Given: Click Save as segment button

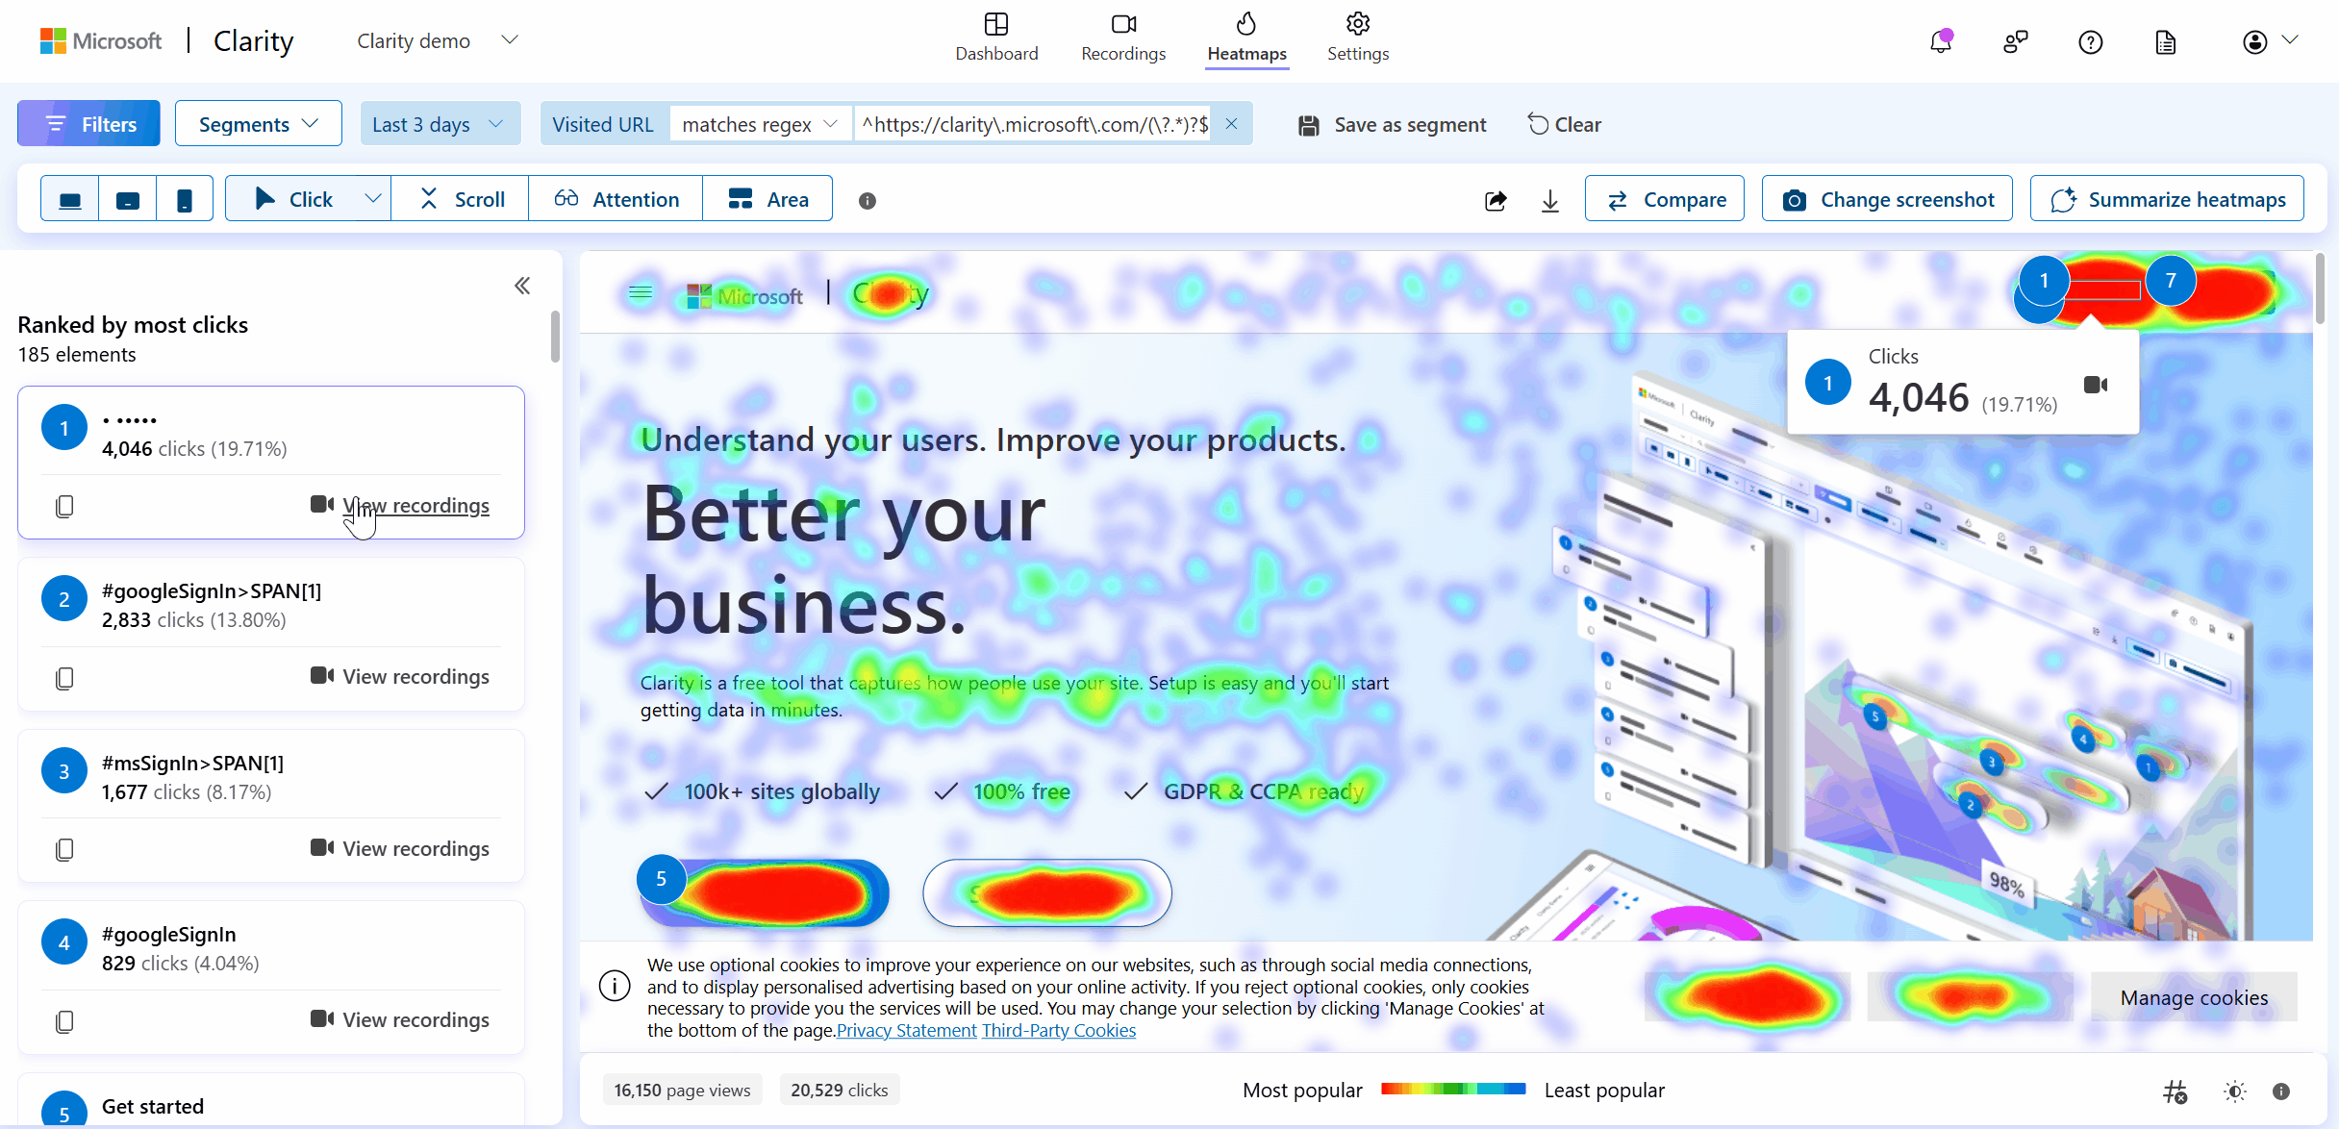Looking at the screenshot, I should click(1392, 124).
